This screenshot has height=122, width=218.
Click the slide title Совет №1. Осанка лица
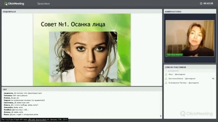pos(73,24)
